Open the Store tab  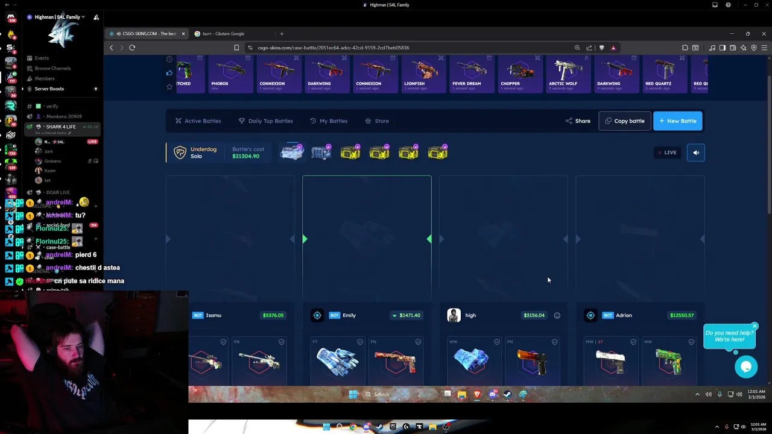pyautogui.click(x=376, y=121)
